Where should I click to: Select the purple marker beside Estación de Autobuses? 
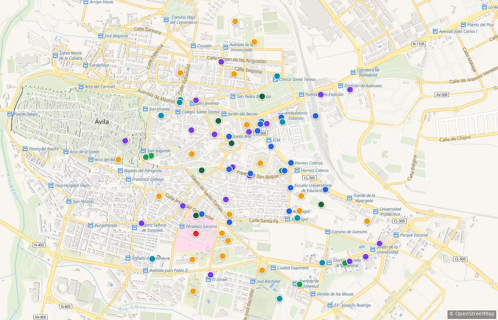click(x=350, y=90)
